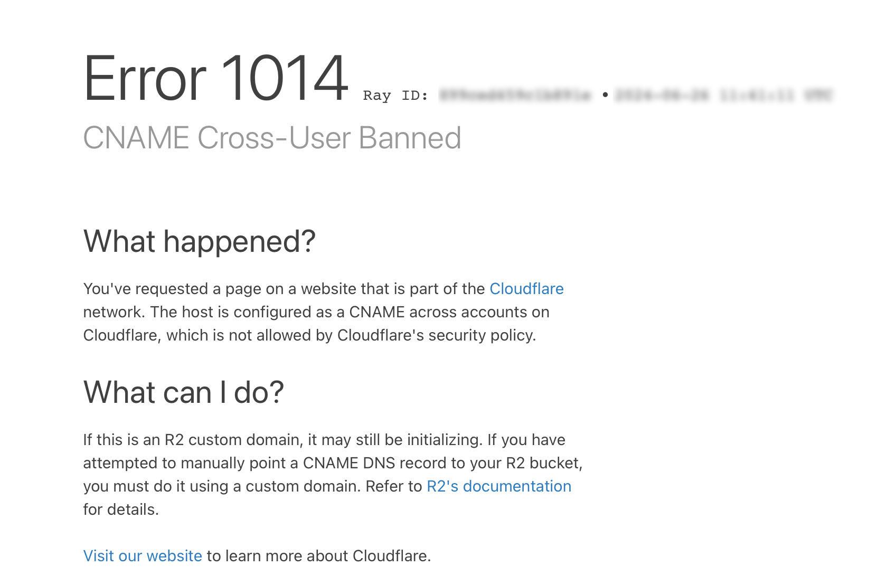Viewport: 887px width, 585px height.
Task: Click Visit our website link
Action: 142,555
